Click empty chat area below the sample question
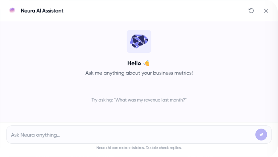This screenshot has width=278, height=157. tap(139, 113)
